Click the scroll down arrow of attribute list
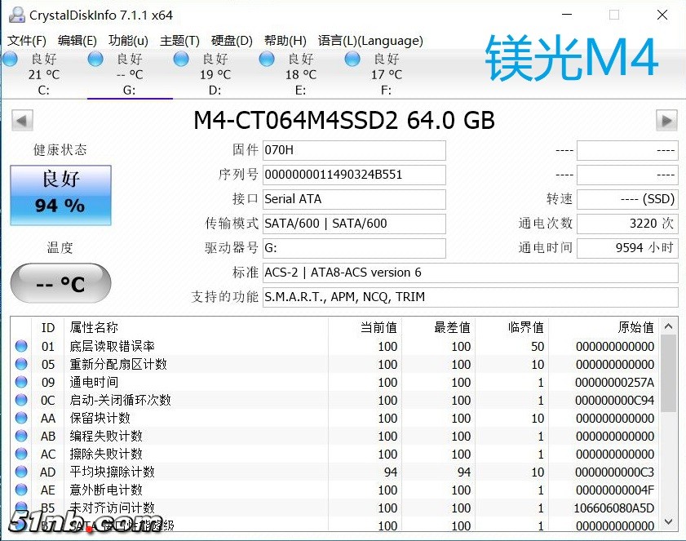686x541 pixels. [669, 521]
